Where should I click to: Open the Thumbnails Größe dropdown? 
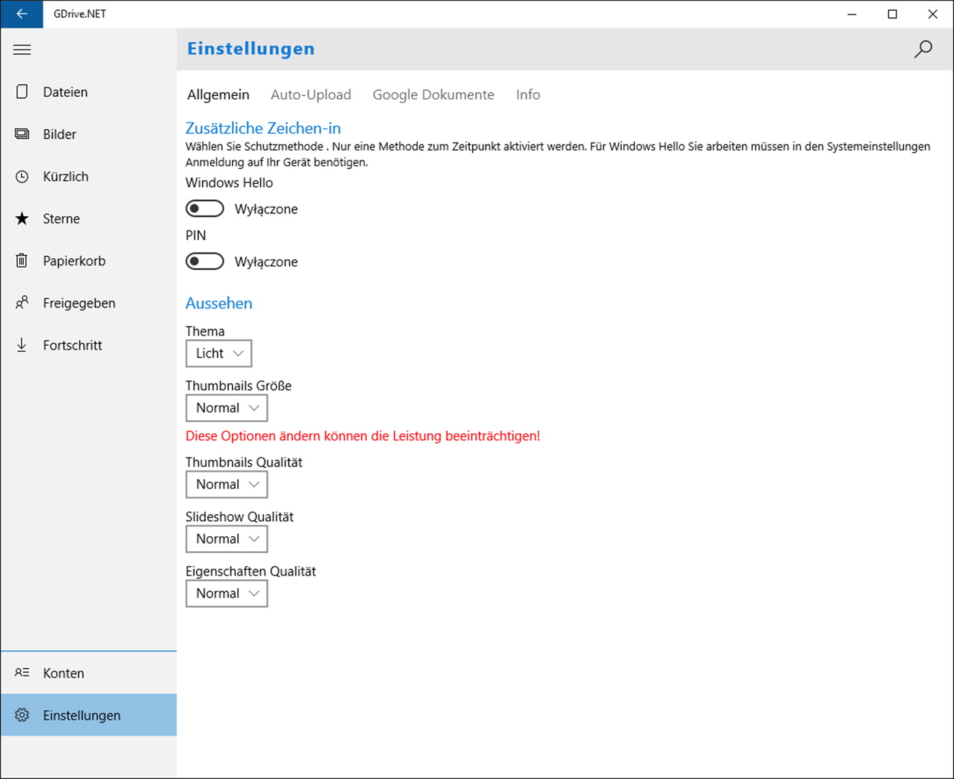click(226, 408)
